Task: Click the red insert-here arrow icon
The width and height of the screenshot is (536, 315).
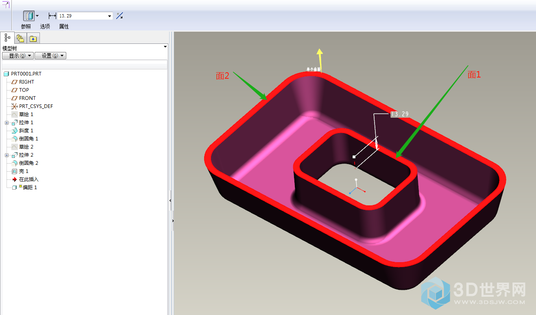Action: [x=15, y=179]
